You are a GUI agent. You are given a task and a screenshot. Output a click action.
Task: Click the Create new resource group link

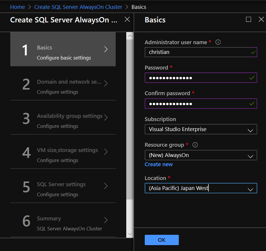[x=159, y=164]
